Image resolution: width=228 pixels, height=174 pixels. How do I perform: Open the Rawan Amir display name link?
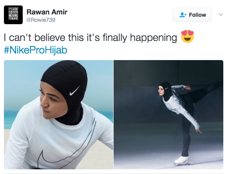pos(47,12)
